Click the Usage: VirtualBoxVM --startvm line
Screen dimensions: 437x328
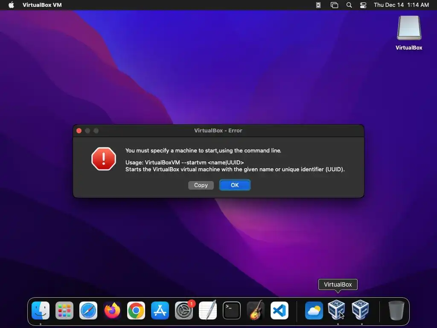tap(184, 162)
